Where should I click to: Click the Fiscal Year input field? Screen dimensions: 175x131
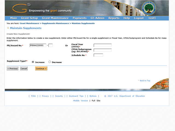point(103,45)
